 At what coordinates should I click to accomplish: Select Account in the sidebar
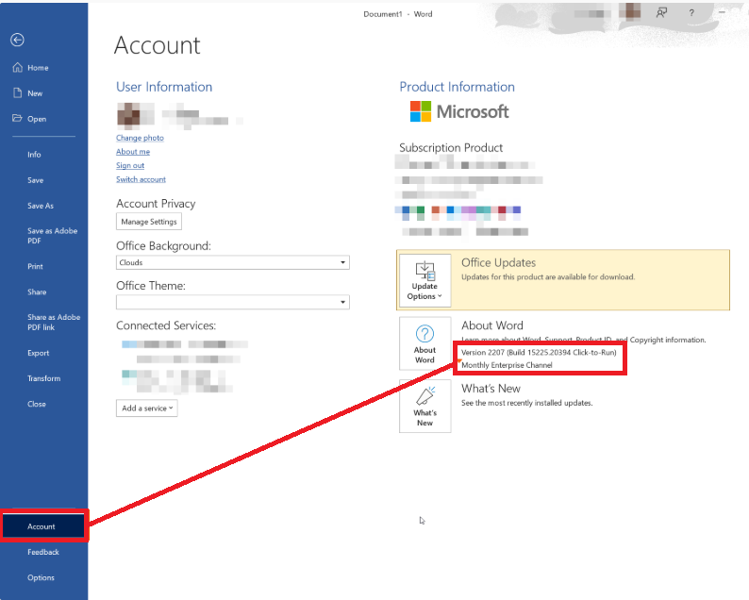pos(43,526)
